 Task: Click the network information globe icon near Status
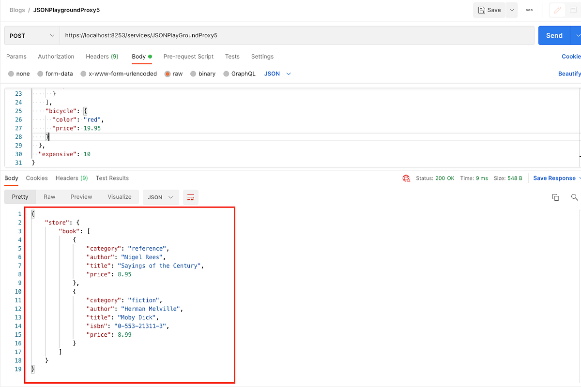coord(406,178)
